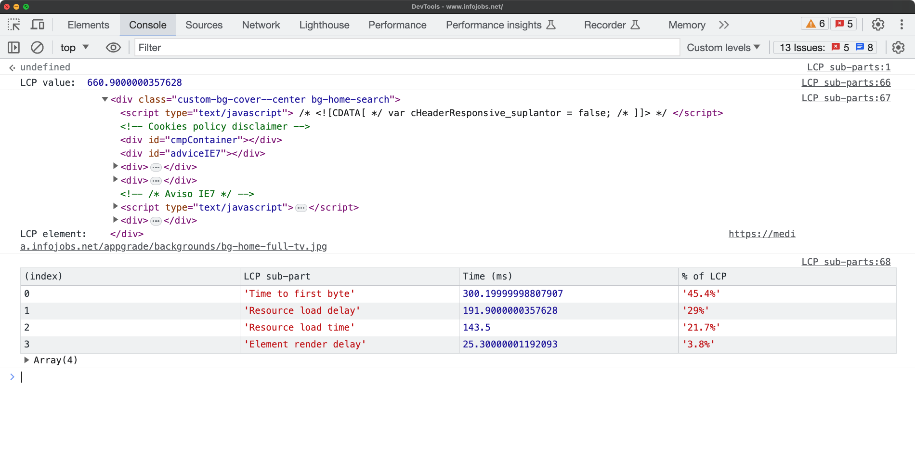Click the console prompt input line
Viewport: 915px width, 466px height.
click(x=462, y=377)
